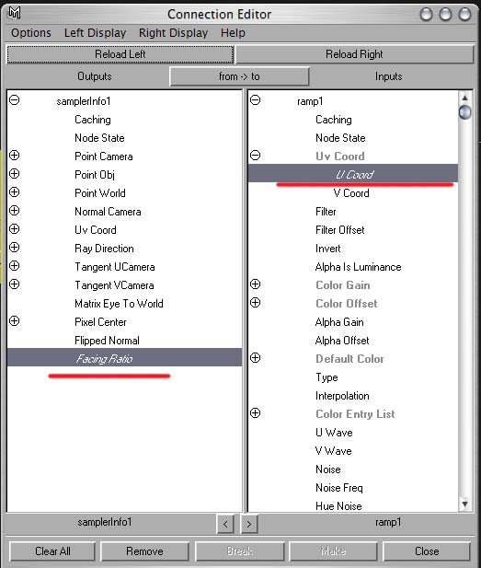
Task: Select the Flipped Normal output attribute
Action: click(107, 341)
